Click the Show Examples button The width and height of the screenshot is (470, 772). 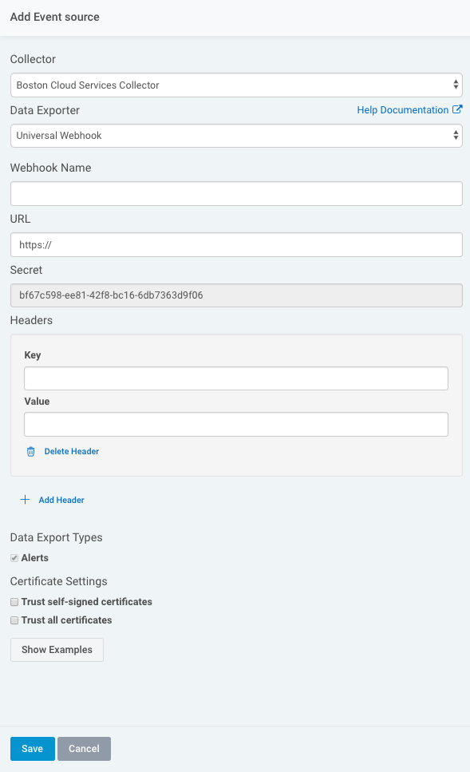point(57,649)
